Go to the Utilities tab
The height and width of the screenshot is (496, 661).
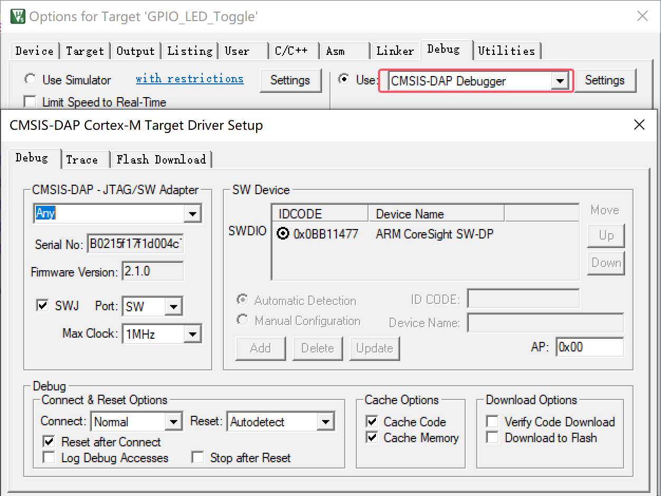tap(506, 51)
